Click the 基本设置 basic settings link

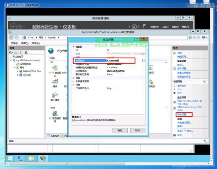[x=182, y=68]
